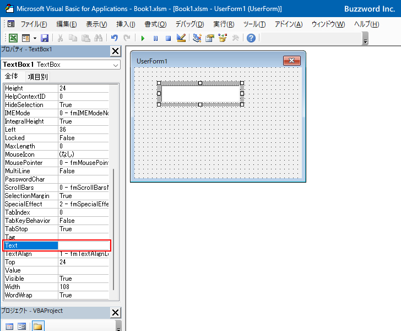Viewport: 401px width, 331px height.
Task: Select the IMEMode property value
Action: coord(83,113)
